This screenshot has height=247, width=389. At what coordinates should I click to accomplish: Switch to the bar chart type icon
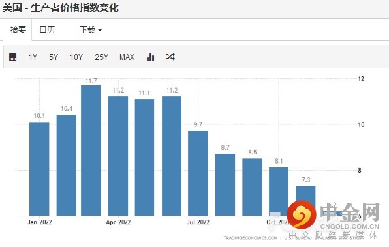coord(150,57)
